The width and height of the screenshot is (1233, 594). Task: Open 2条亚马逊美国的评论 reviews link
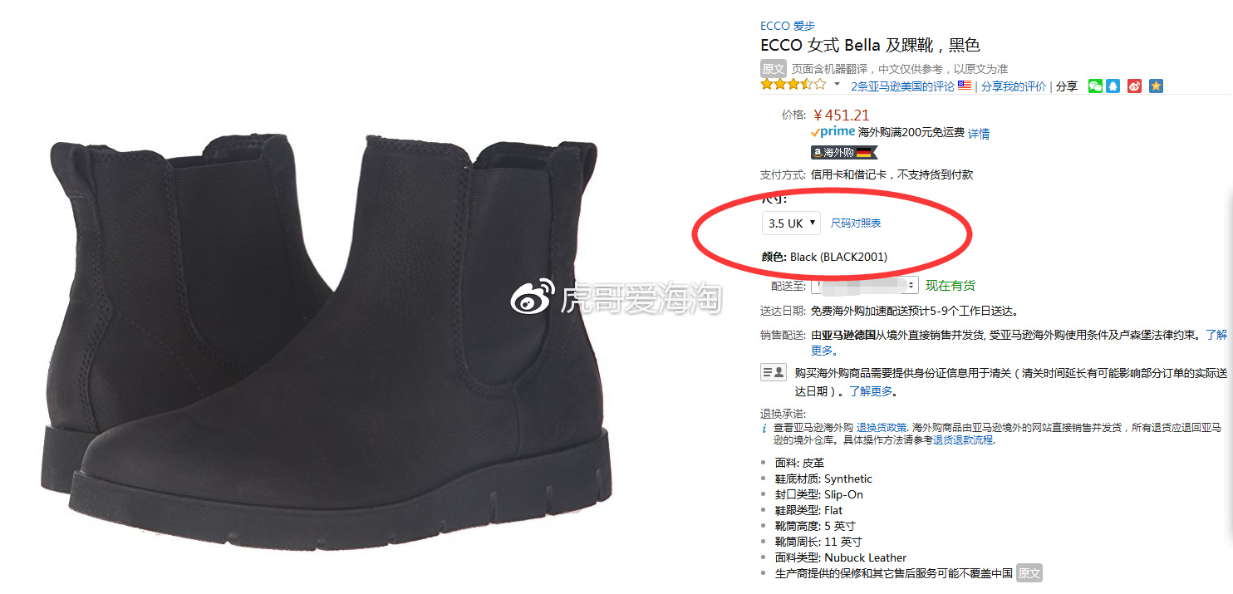(x=902, y=86)
